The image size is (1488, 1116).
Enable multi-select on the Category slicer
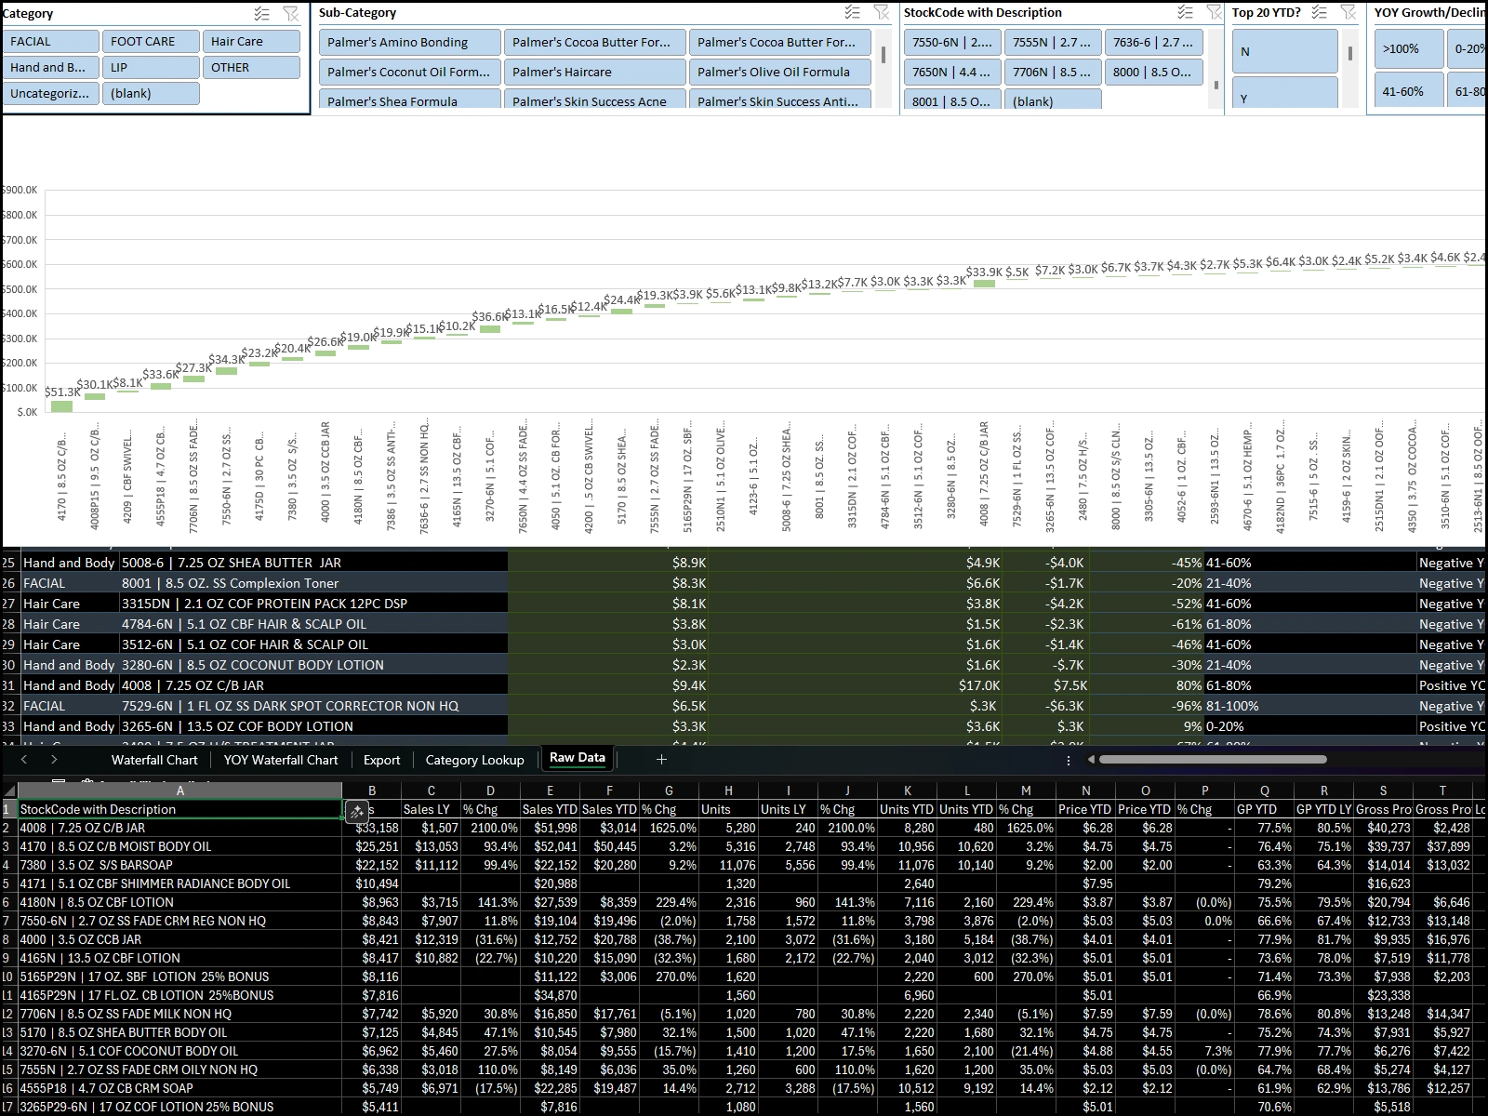pyautogui.click(x=262, y=14)
